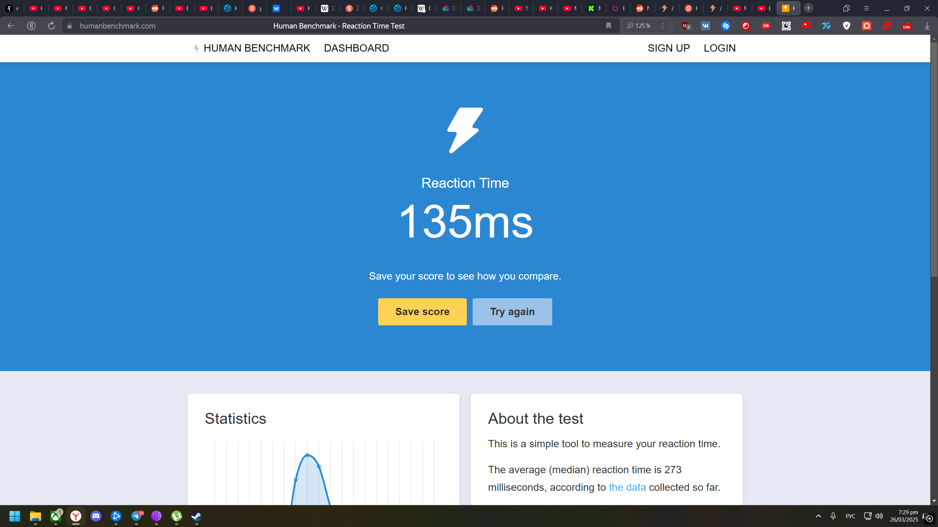Click the Yandex home icon in toolbar

31,26
